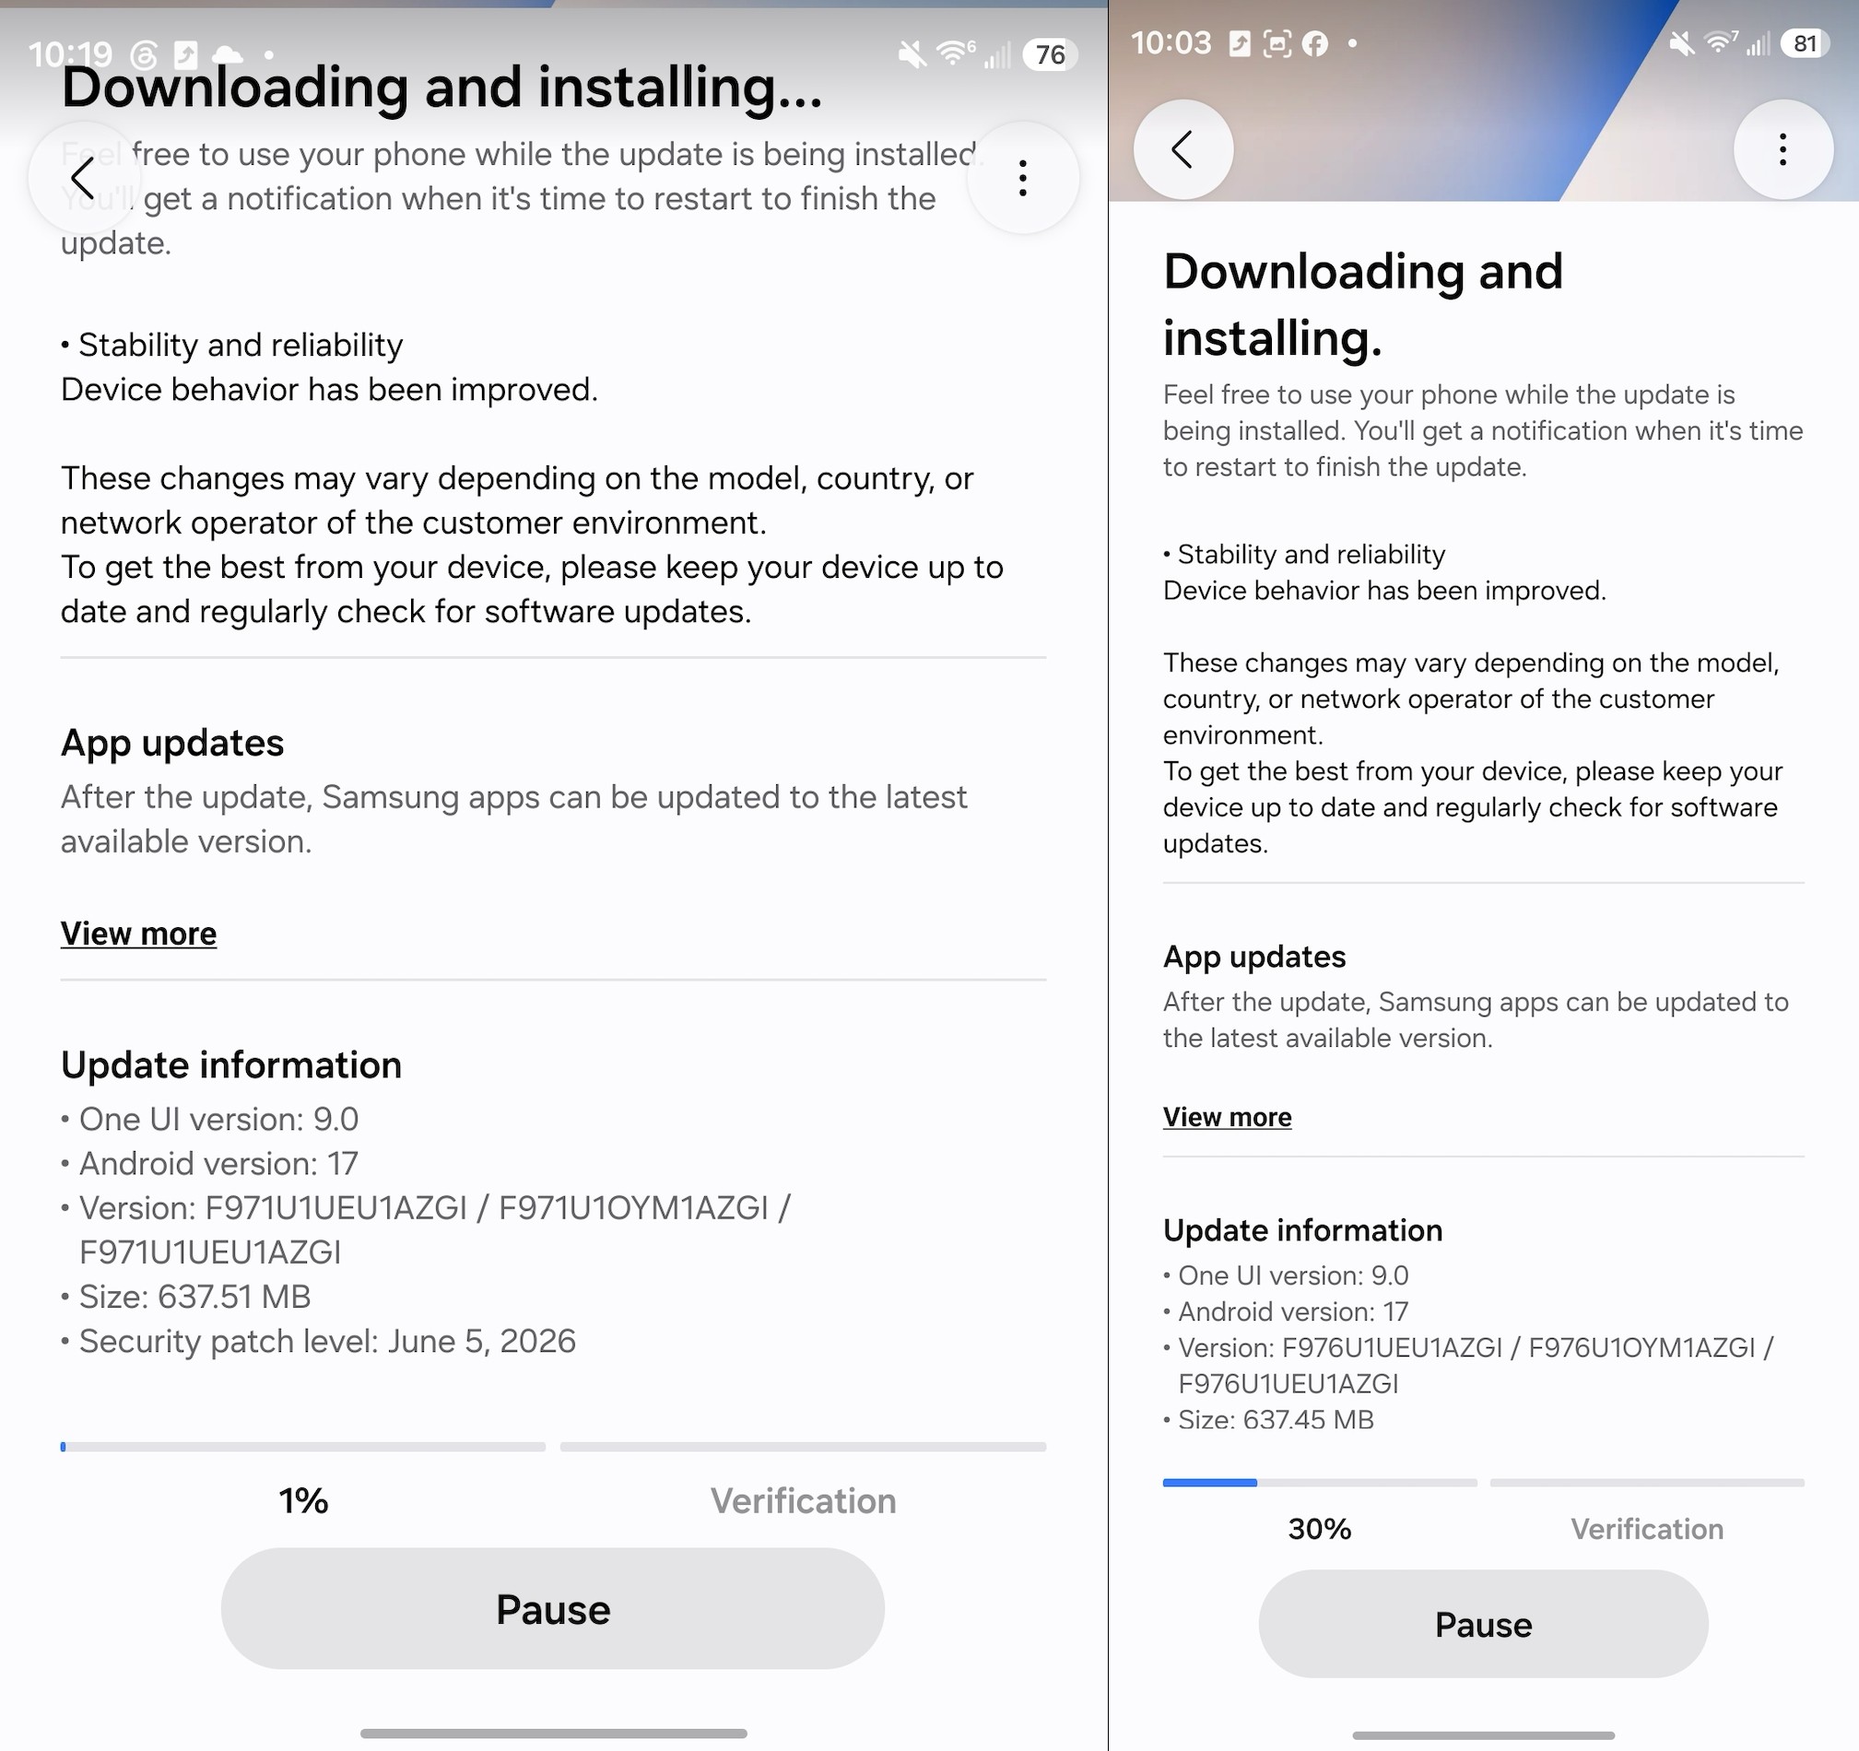1859x1751 pixels.
Task: Tap Verification progress bar on right phone
Action: pos(1647,1483)
